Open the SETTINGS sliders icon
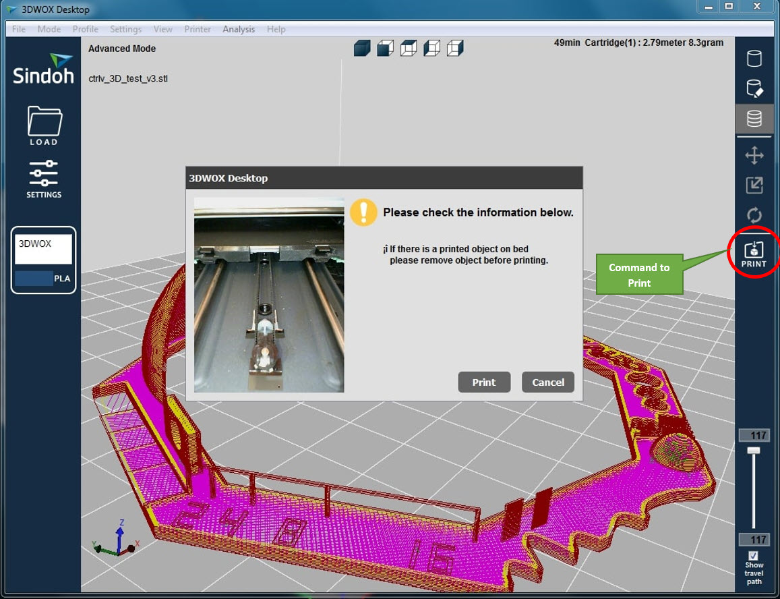780x599 pixels. (44, 179)
